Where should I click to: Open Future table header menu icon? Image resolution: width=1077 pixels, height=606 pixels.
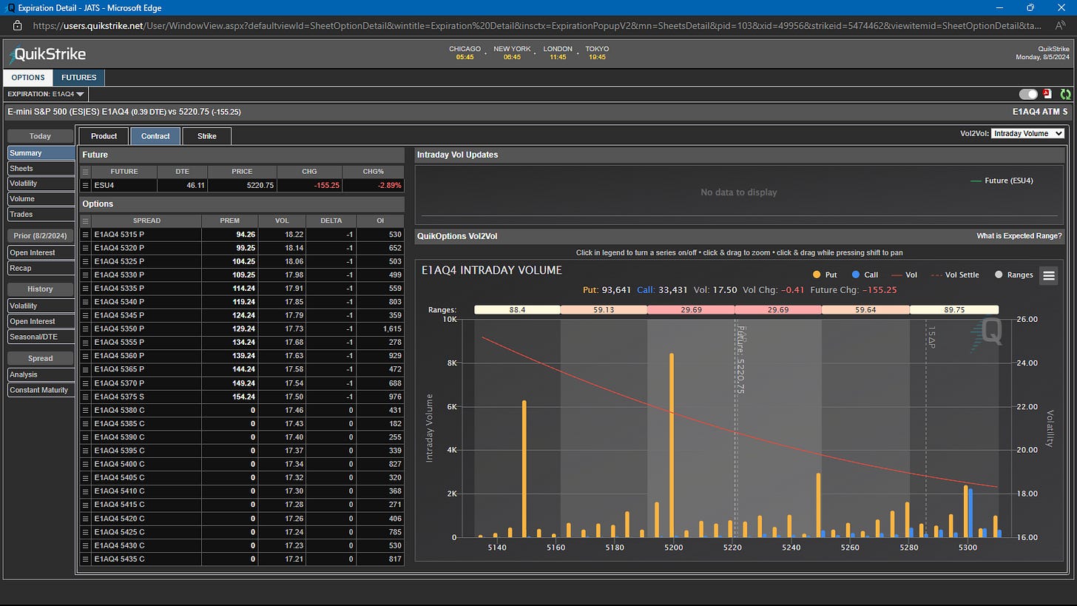pyautogui.click(x=86, y=172)
